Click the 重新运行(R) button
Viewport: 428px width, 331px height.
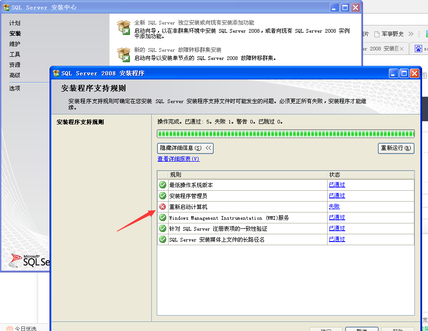[396, 148]
